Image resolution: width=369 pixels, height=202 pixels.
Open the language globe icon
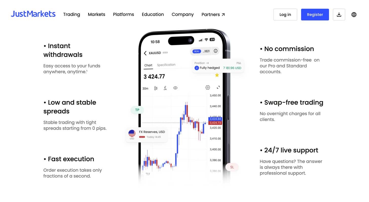pyautogui.click(x=354, y=14)
